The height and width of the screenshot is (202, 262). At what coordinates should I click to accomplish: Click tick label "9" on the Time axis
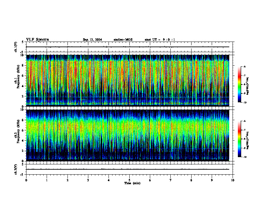point(212,180)
